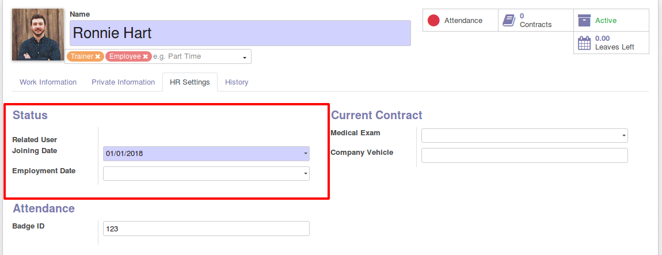
Task: Select the HR Settings tab
Action: [189, 82]
